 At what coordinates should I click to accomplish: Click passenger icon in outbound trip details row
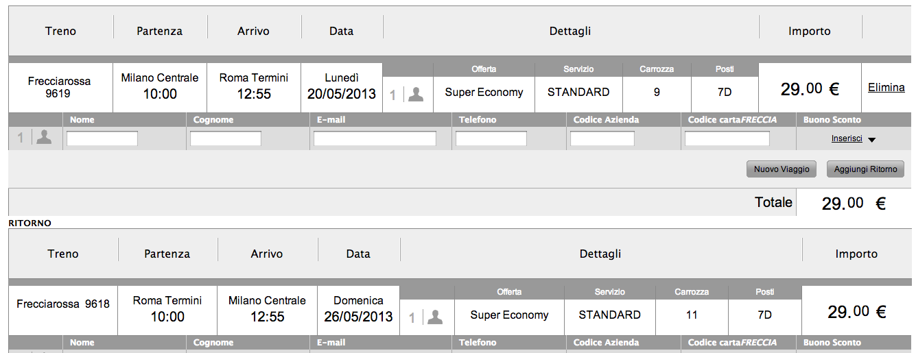click(x=416, y=95)
